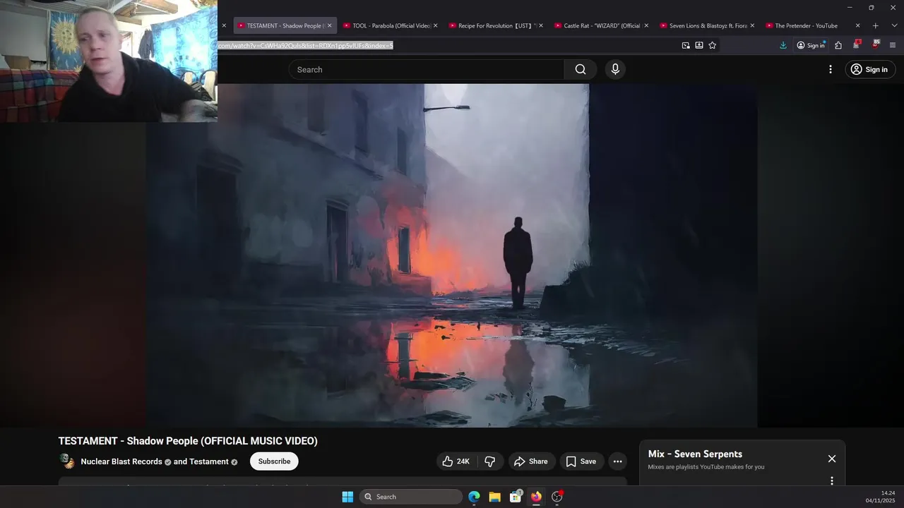Open OBS Studio from taskbar
Screen dimensions: 904x508
pos(557,497)
